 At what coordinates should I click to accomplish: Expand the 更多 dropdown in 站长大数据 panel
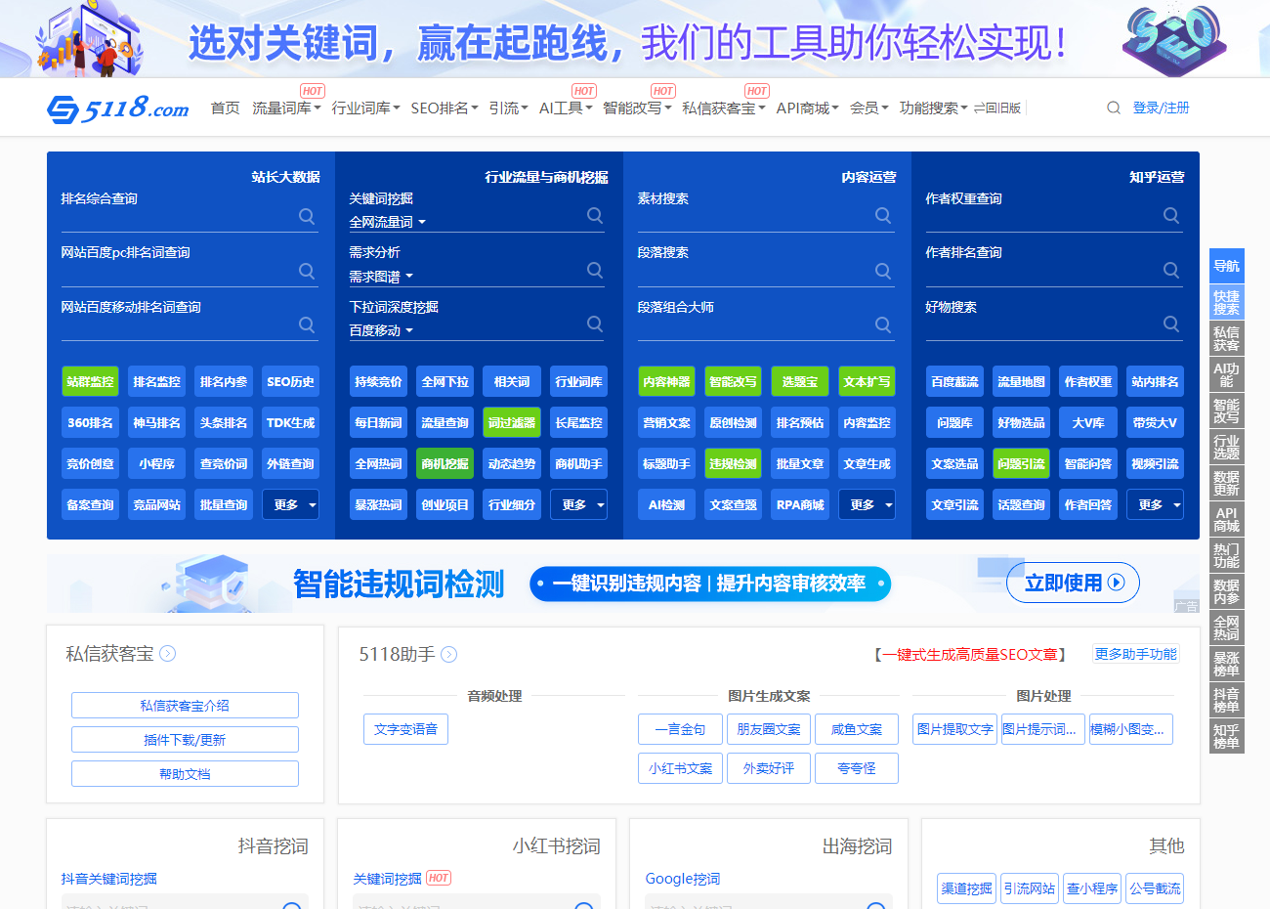tap(290, 503)
